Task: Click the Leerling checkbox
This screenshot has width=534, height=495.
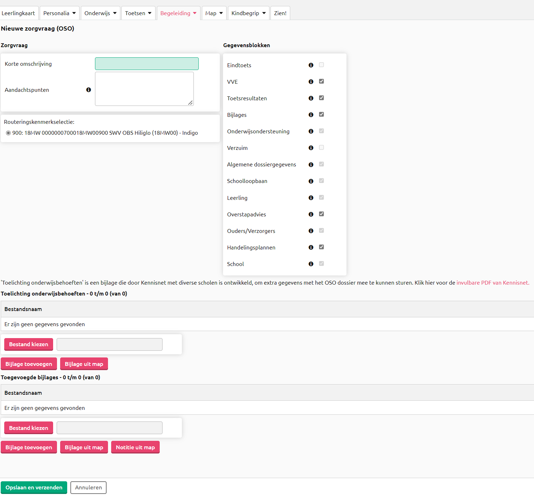Action: tap(322, 197)
